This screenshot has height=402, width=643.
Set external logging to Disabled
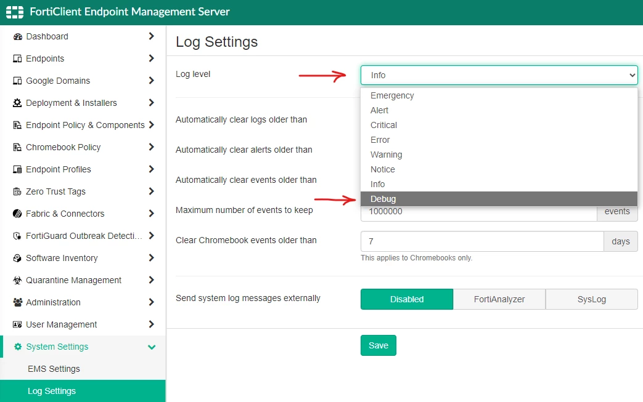[x=407, y=299]
